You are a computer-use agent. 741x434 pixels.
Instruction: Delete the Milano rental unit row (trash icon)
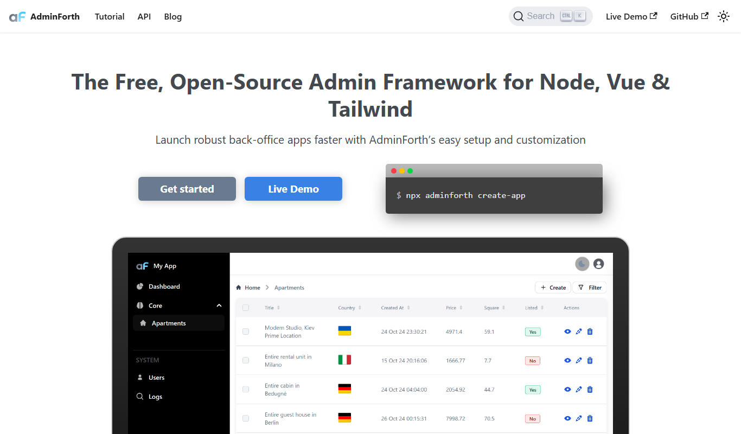(x=590, y=360)
